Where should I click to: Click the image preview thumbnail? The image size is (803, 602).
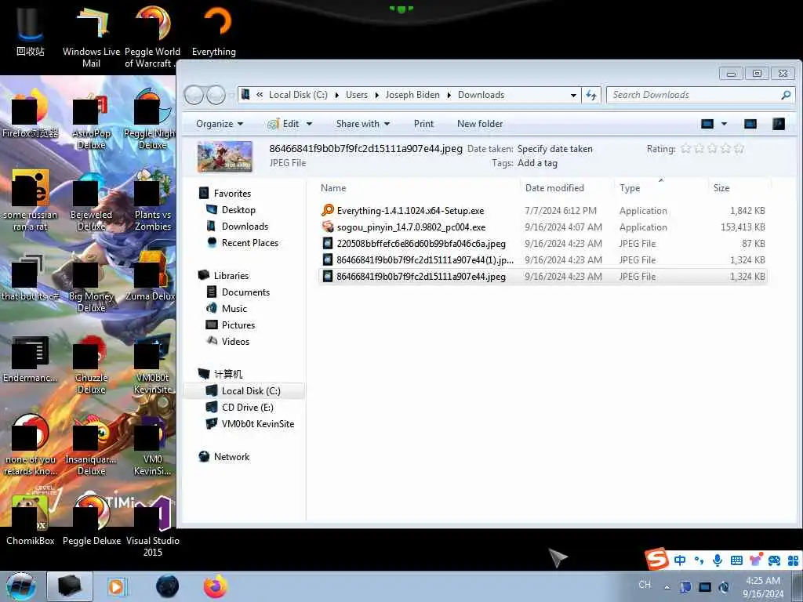tap(225, 156)
